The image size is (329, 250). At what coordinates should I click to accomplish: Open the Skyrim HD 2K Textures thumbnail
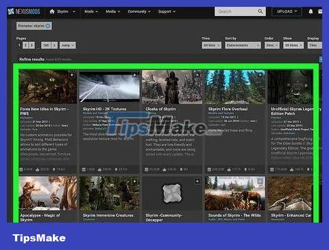110,87
